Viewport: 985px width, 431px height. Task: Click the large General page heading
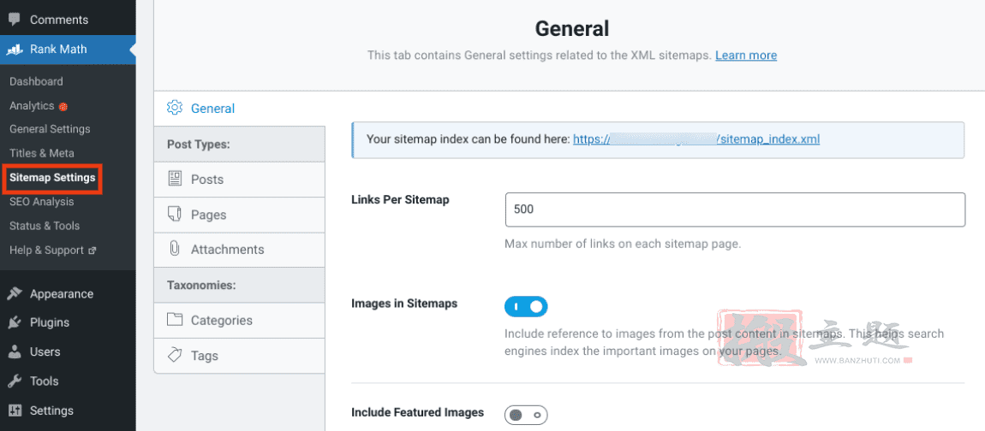pos(571,29)
